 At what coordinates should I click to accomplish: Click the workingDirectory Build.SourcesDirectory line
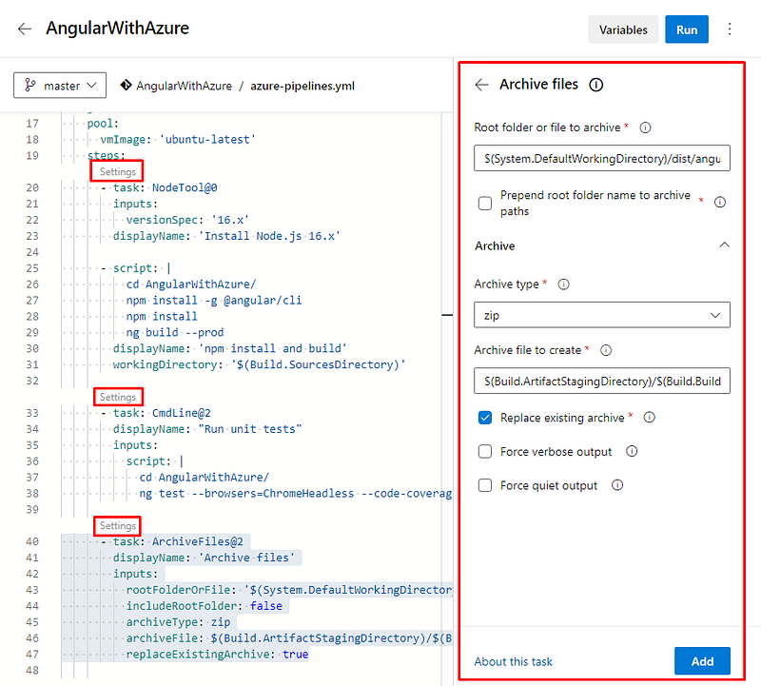(x=259, y=364)
